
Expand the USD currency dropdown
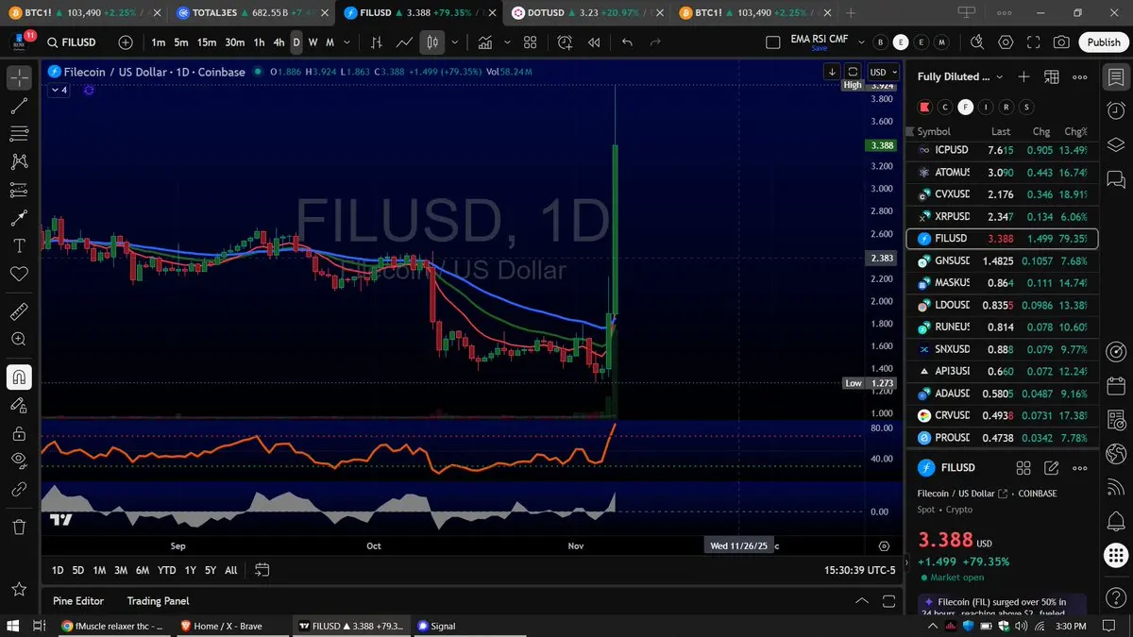tap(884, 72)
